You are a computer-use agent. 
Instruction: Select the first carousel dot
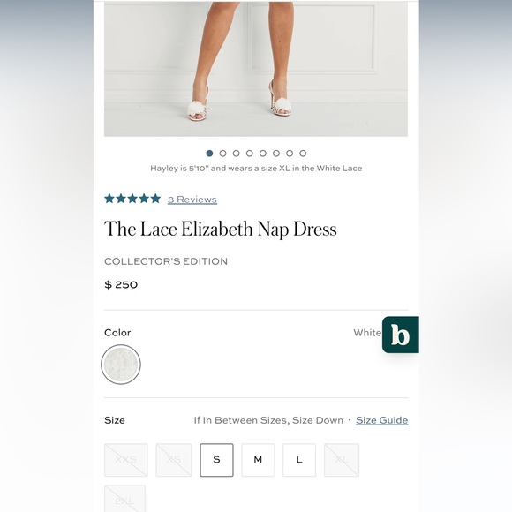209,153
